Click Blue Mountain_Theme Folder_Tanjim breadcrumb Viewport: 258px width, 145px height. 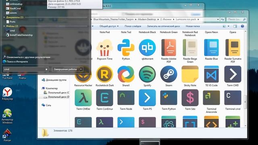(113, 19)
